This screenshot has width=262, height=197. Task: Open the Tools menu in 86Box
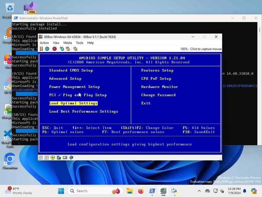pos(80,43)
